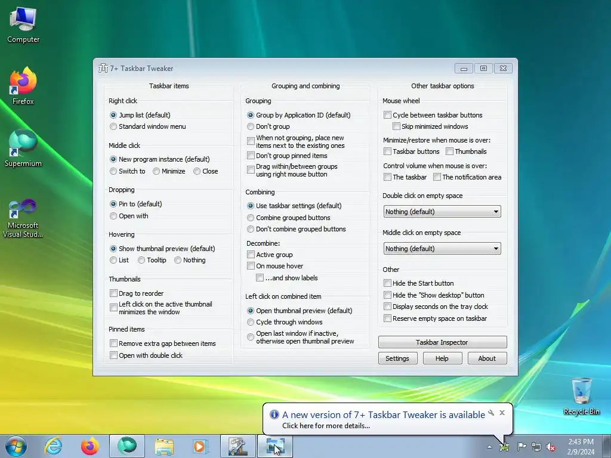Viewport: 611px width, 458px height.
Task: Open the Computer desktop icon
Action: [x=23, y=24]
